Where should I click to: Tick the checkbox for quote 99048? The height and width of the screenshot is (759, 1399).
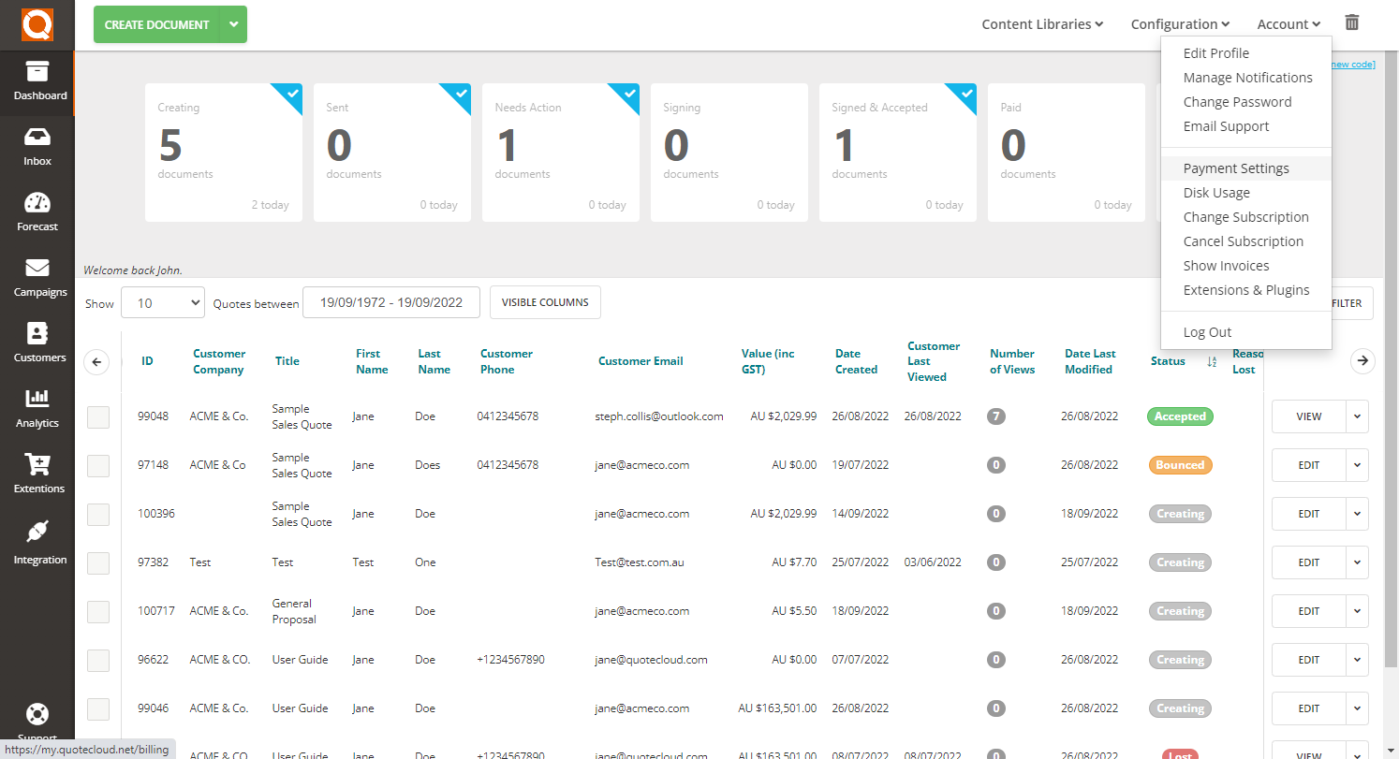(x=98, y=417)
